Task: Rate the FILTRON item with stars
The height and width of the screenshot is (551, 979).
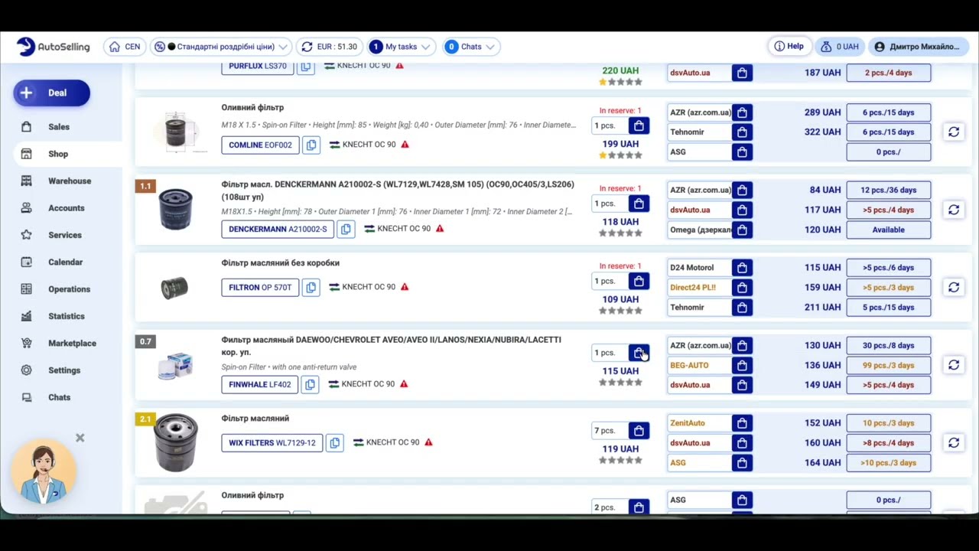Action: pyautogui.click(x=620, y=311)
